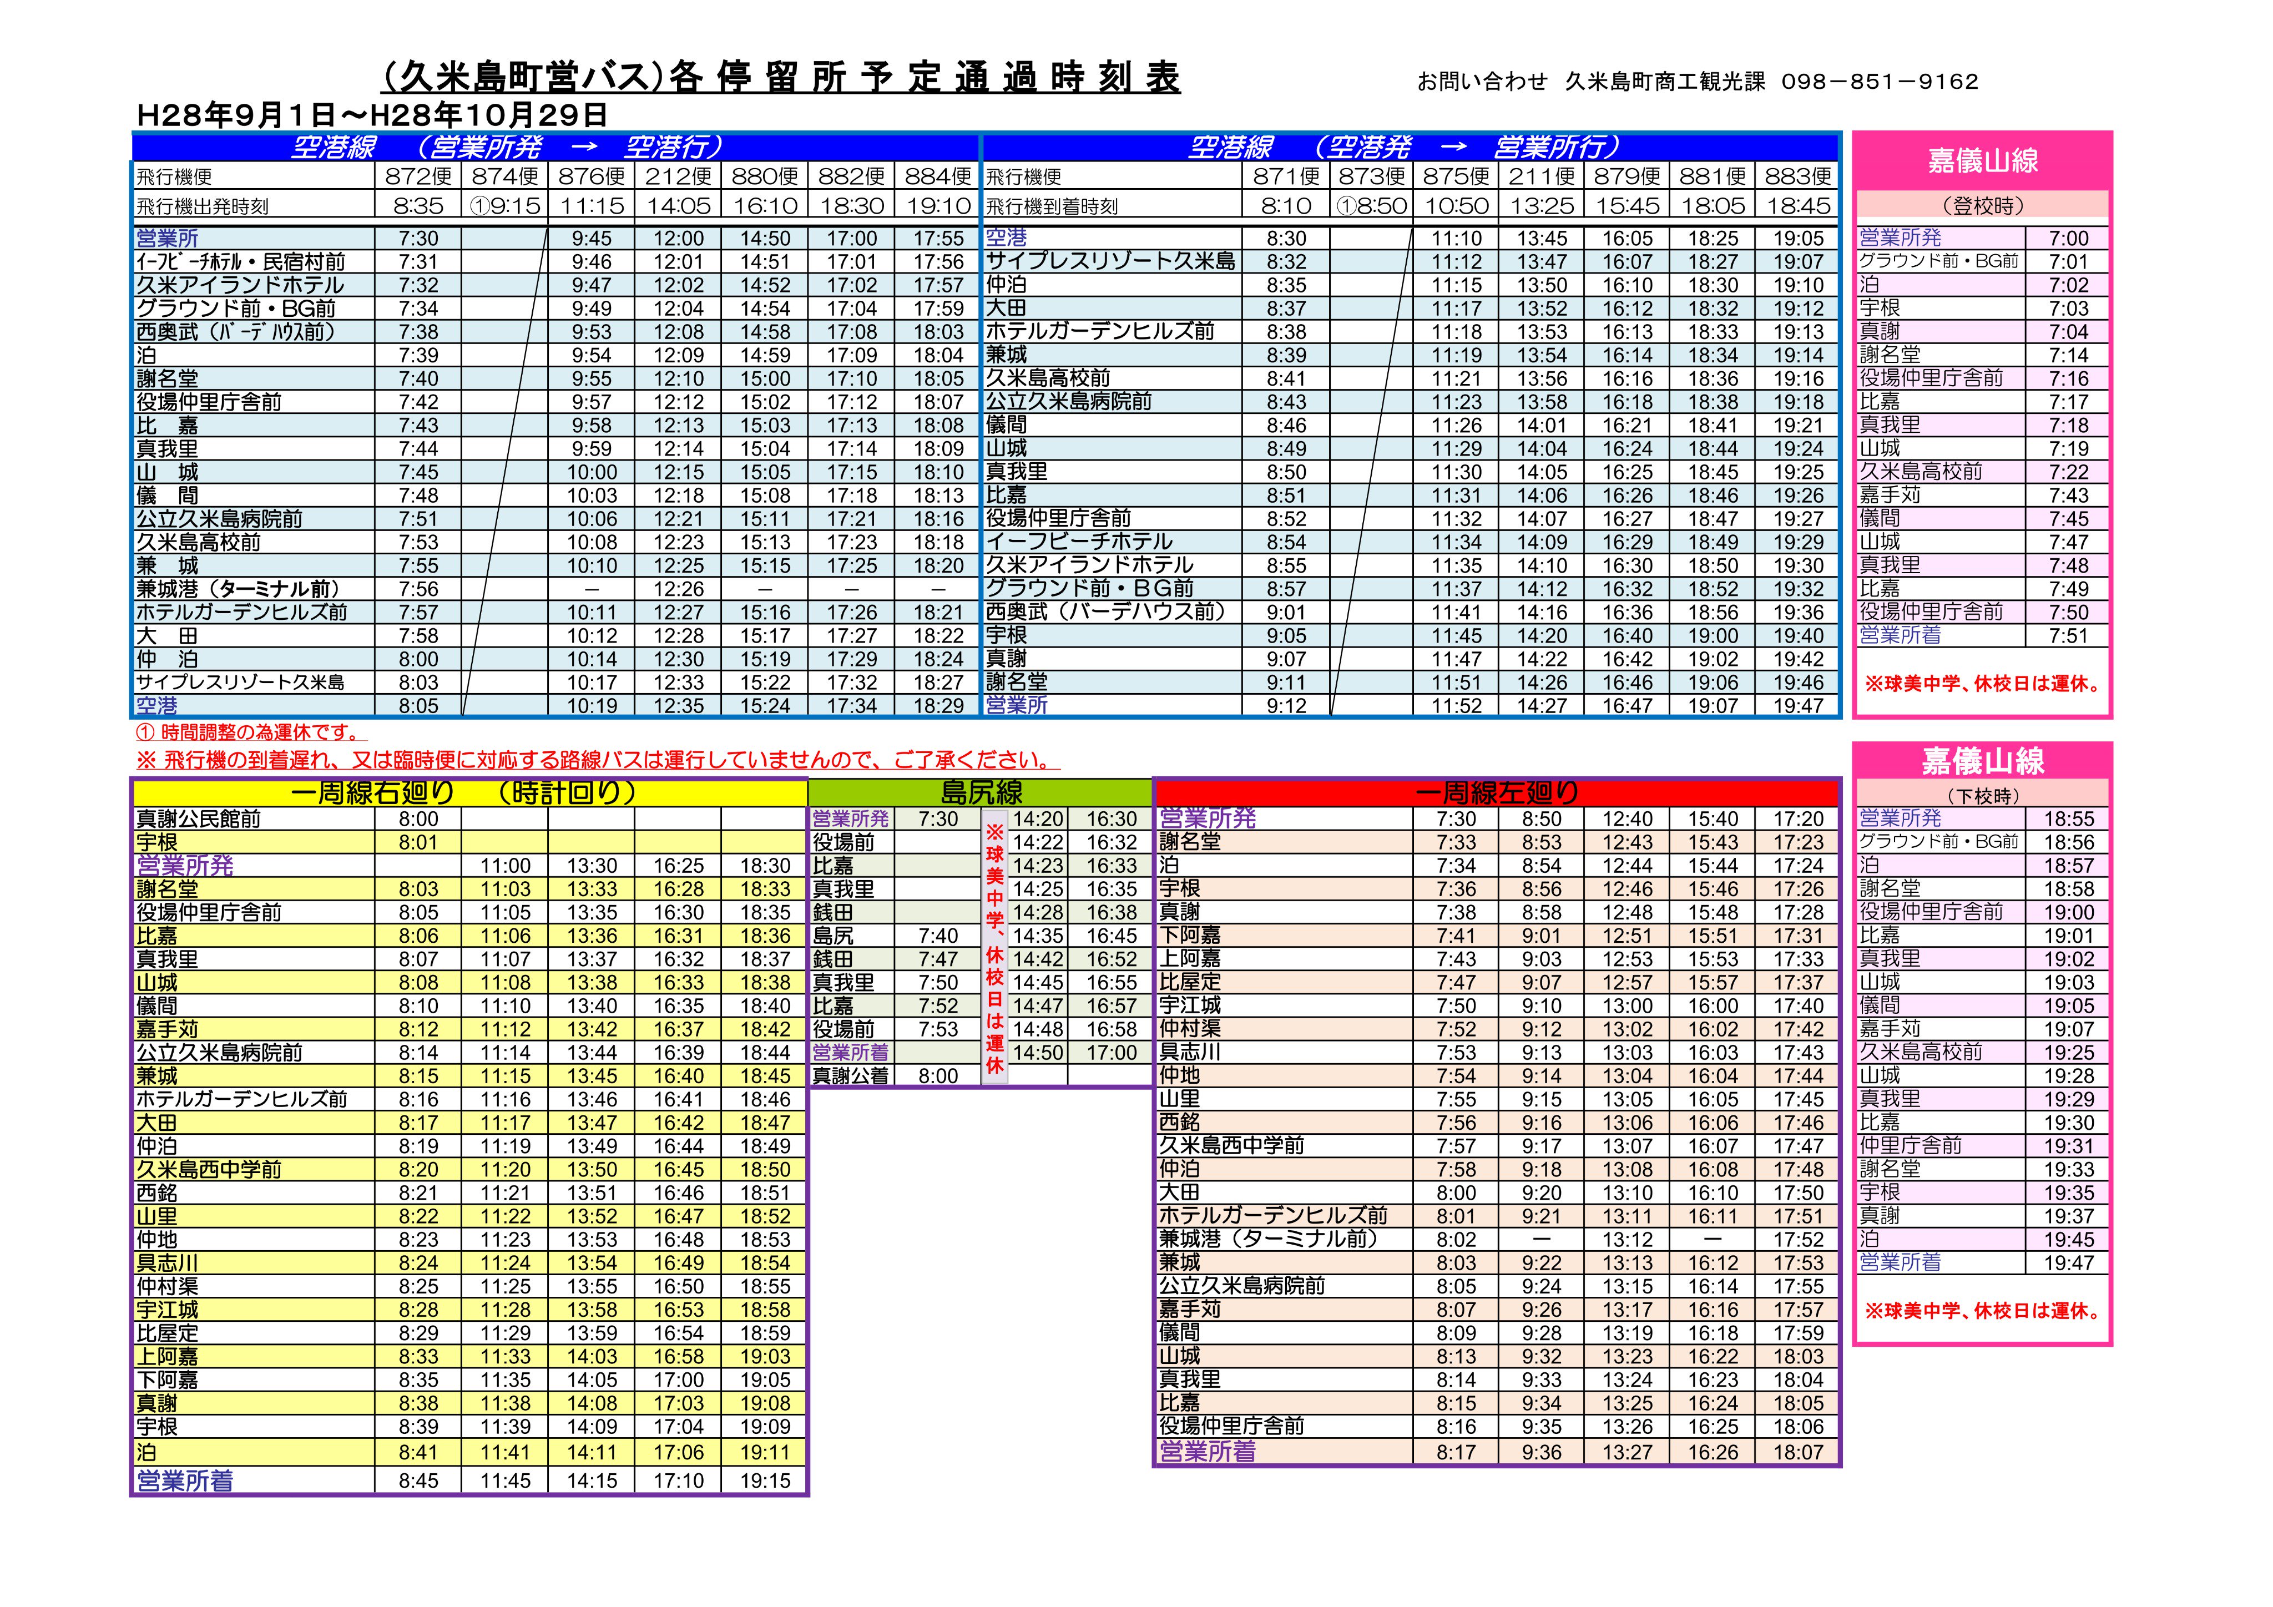
Task: Click the 久米島西中学前 stop in 右廻り table
Action: [x=209, y=1169]
